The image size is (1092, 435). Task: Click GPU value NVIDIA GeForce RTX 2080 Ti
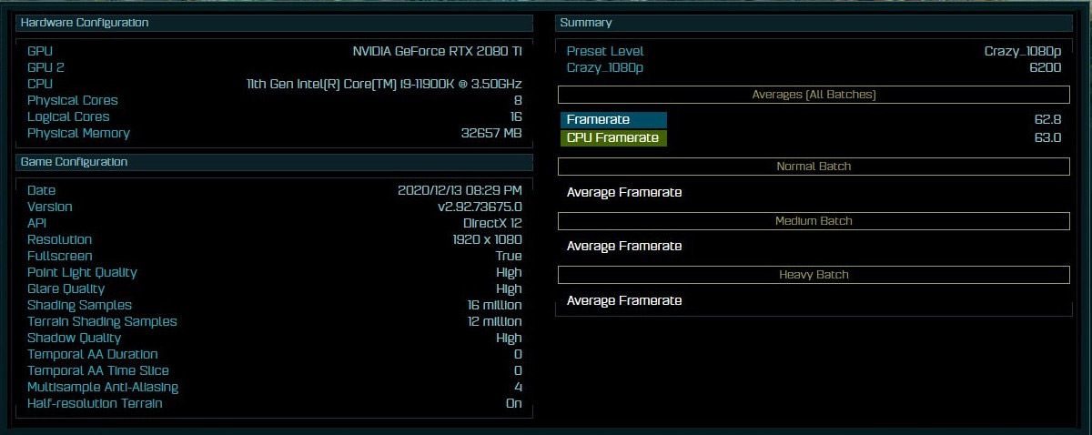click(x=438, y=51)
